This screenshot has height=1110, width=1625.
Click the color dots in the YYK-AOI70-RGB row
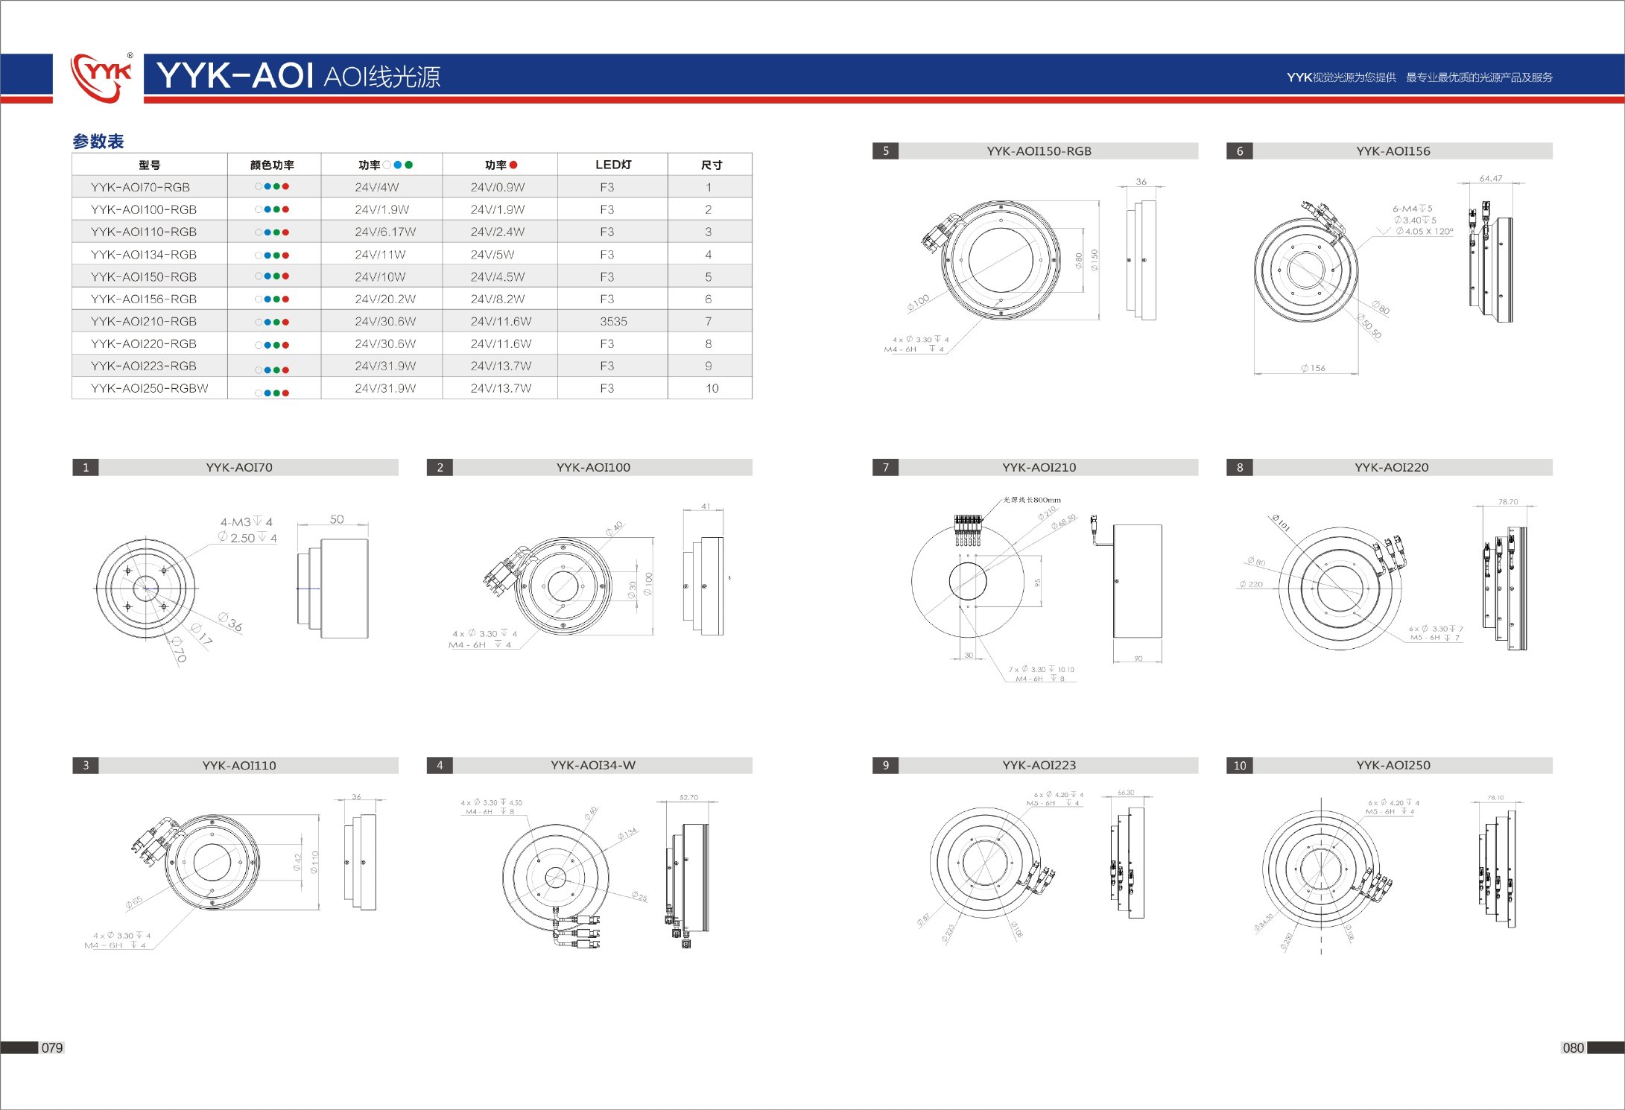272,187
